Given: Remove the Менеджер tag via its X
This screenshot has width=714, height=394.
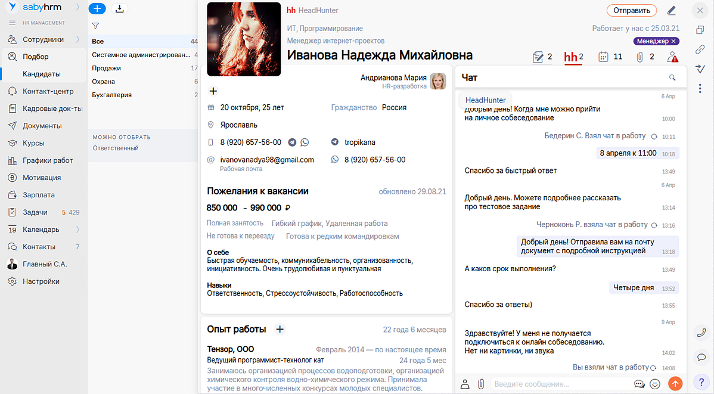Looking at the screenshot, I should click(673, 41).
